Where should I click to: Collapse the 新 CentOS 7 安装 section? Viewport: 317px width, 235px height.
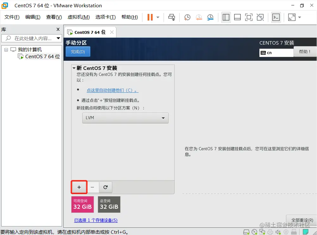tap(74, 68)
